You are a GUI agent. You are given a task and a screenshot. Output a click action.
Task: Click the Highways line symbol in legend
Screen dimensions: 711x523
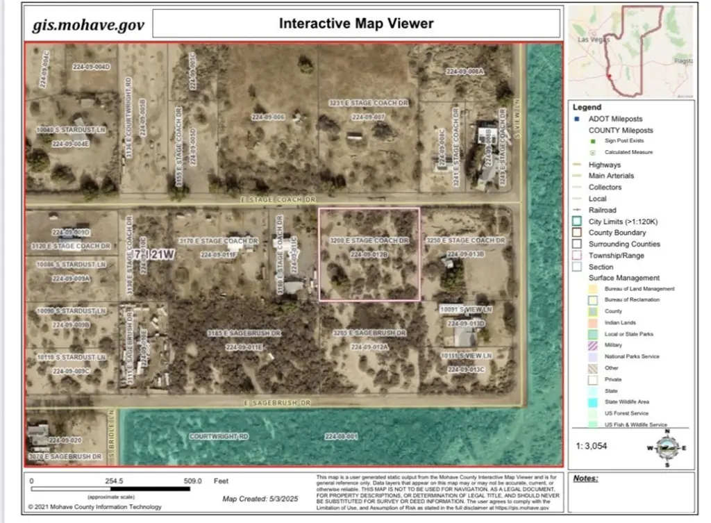576,165
